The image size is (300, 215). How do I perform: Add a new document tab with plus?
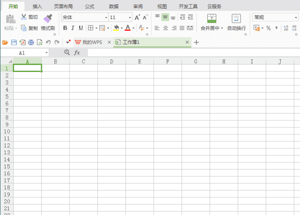[196, 42]
